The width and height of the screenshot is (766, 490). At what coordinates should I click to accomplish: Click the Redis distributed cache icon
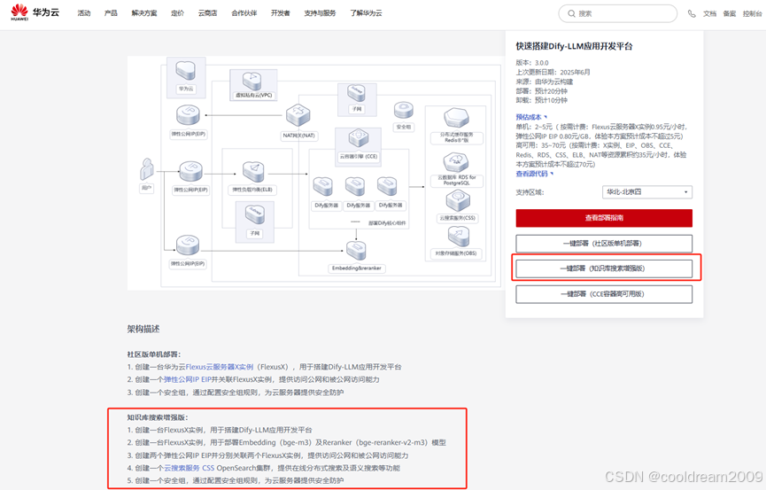(x=456, y=119)
